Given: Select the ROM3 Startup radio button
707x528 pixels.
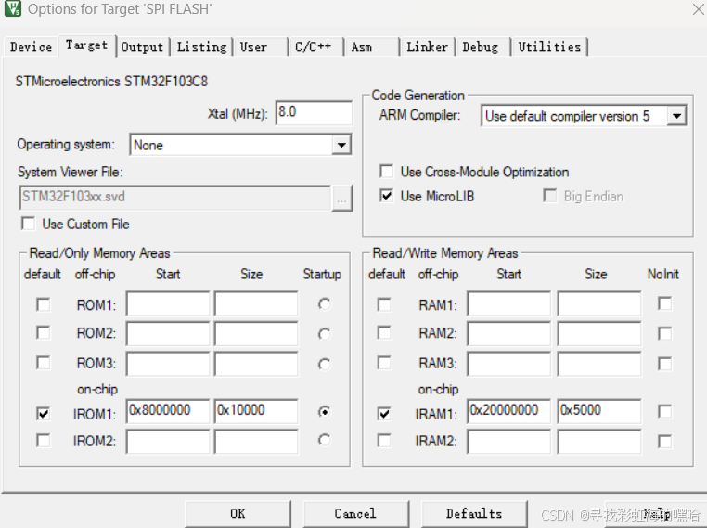Looking at the screenshot, I should (324, 364).
